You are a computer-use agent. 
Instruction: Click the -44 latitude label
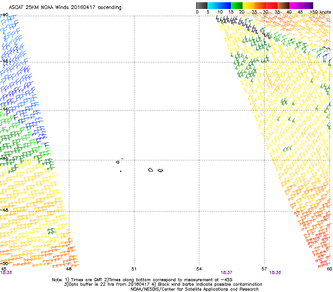pyautogui.click(x=4, y=109)
